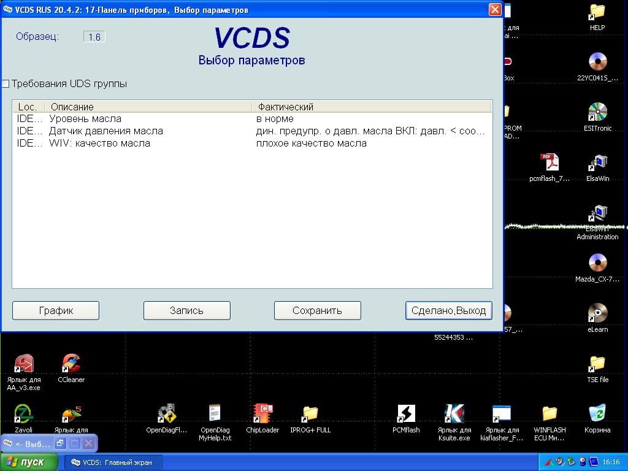Click the taskbar clock 16:16

click(611, 462)
